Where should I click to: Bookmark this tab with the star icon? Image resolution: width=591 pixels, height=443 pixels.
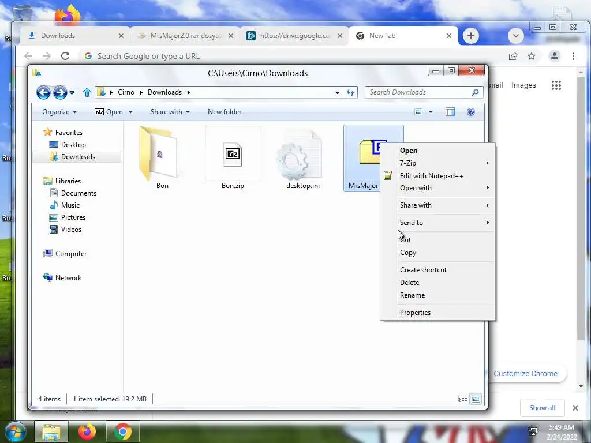coord(532,56)
